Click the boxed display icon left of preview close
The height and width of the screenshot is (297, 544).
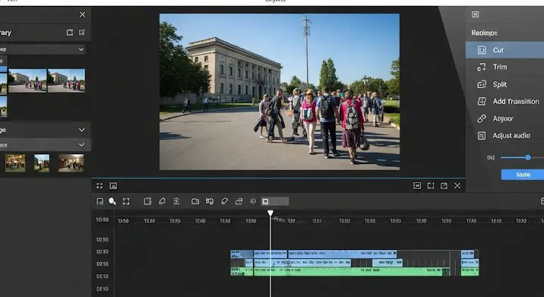point(417,185)
